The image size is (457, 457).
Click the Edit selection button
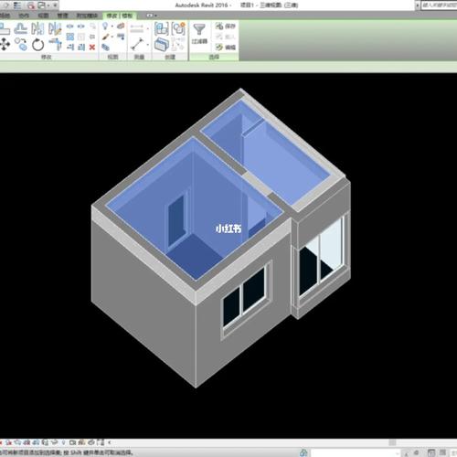coord(226,48)
